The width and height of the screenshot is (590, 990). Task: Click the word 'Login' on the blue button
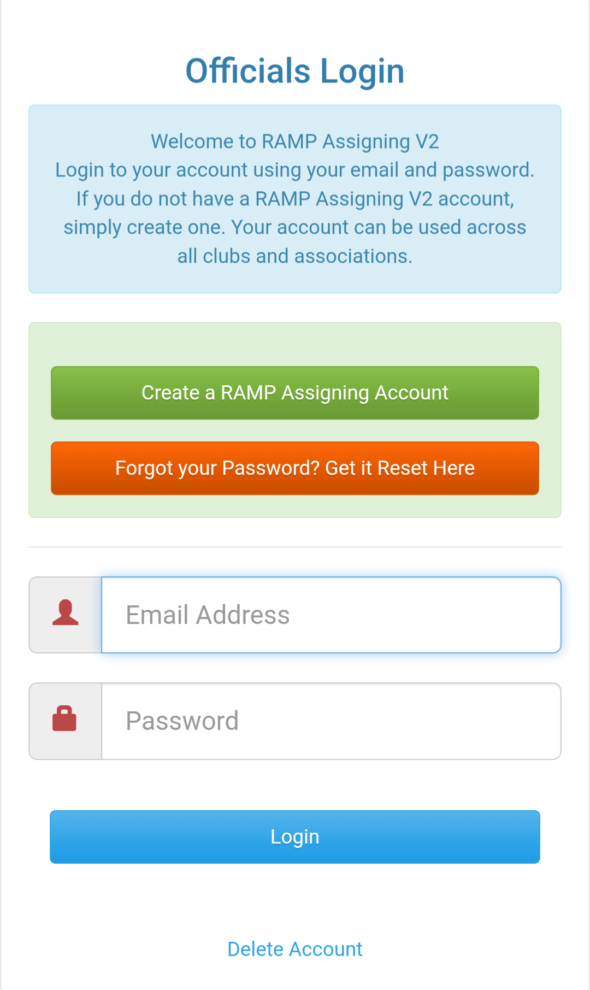(x=295, y=837)
